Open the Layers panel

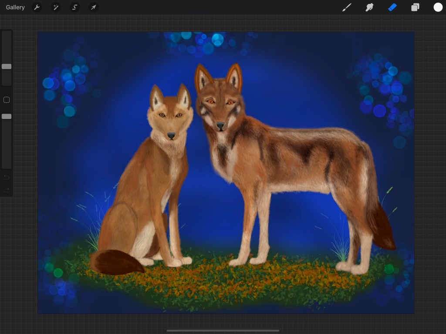click(x=415, y=7)
